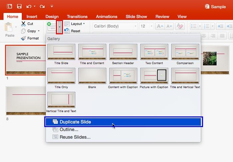Go to the Transitions tab

(x=77, y=17)
